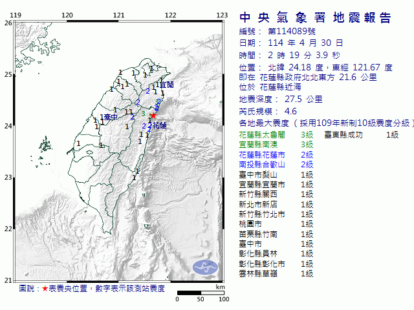Click the 各地最大震度 section heading
The width and height of the screenshot is (414, 310).
click(x=264, y=123)
